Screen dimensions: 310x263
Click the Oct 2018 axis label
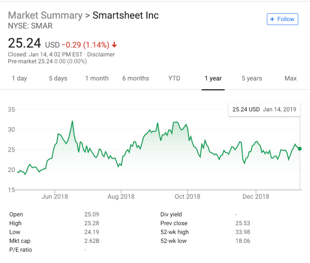coord(187,197)
